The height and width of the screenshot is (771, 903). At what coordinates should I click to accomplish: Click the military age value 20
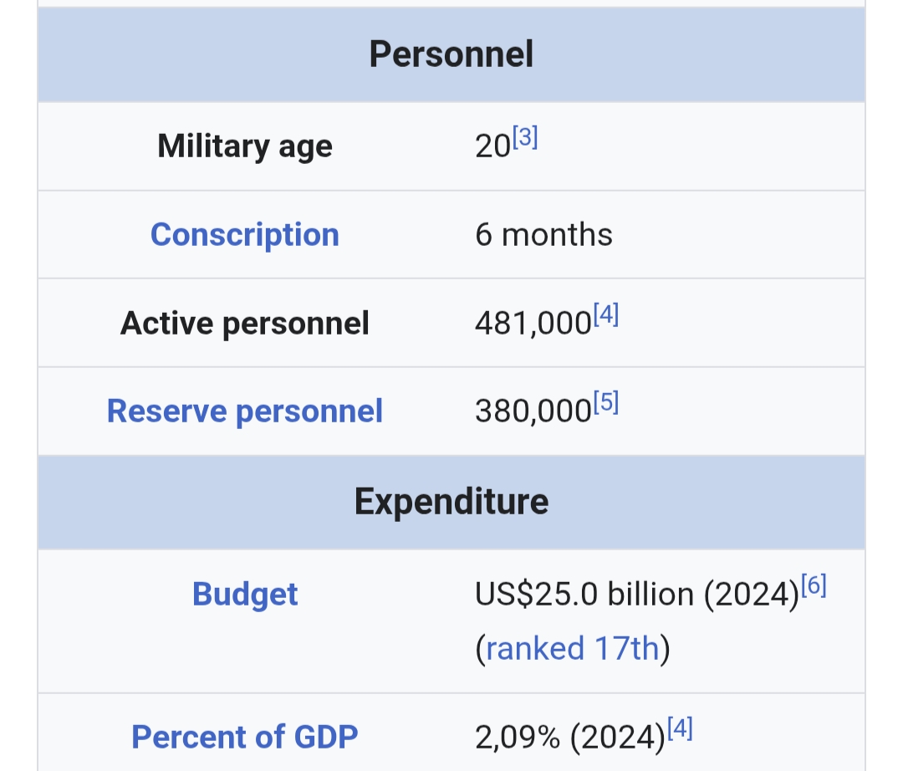pyautogui.click(x=492, y=148)
